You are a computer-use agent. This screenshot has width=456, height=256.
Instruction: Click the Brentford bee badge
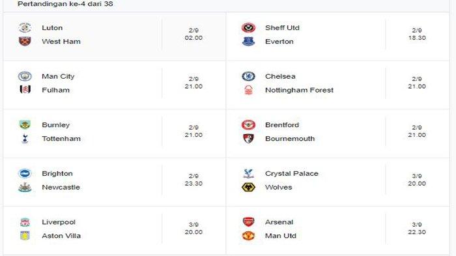(248, 125)
